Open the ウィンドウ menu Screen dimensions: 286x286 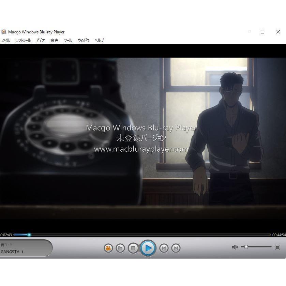84,40
